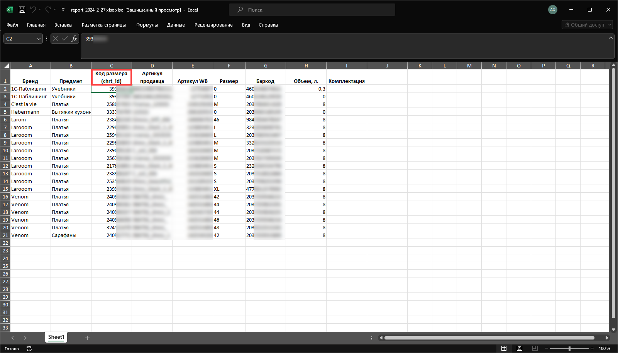Select the XL size cell
Screen dimensions: 618x353
point(229,189)
